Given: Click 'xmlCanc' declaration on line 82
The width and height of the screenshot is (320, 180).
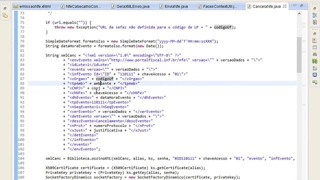Looking at the screenshot, I should (x=68, y=55).
